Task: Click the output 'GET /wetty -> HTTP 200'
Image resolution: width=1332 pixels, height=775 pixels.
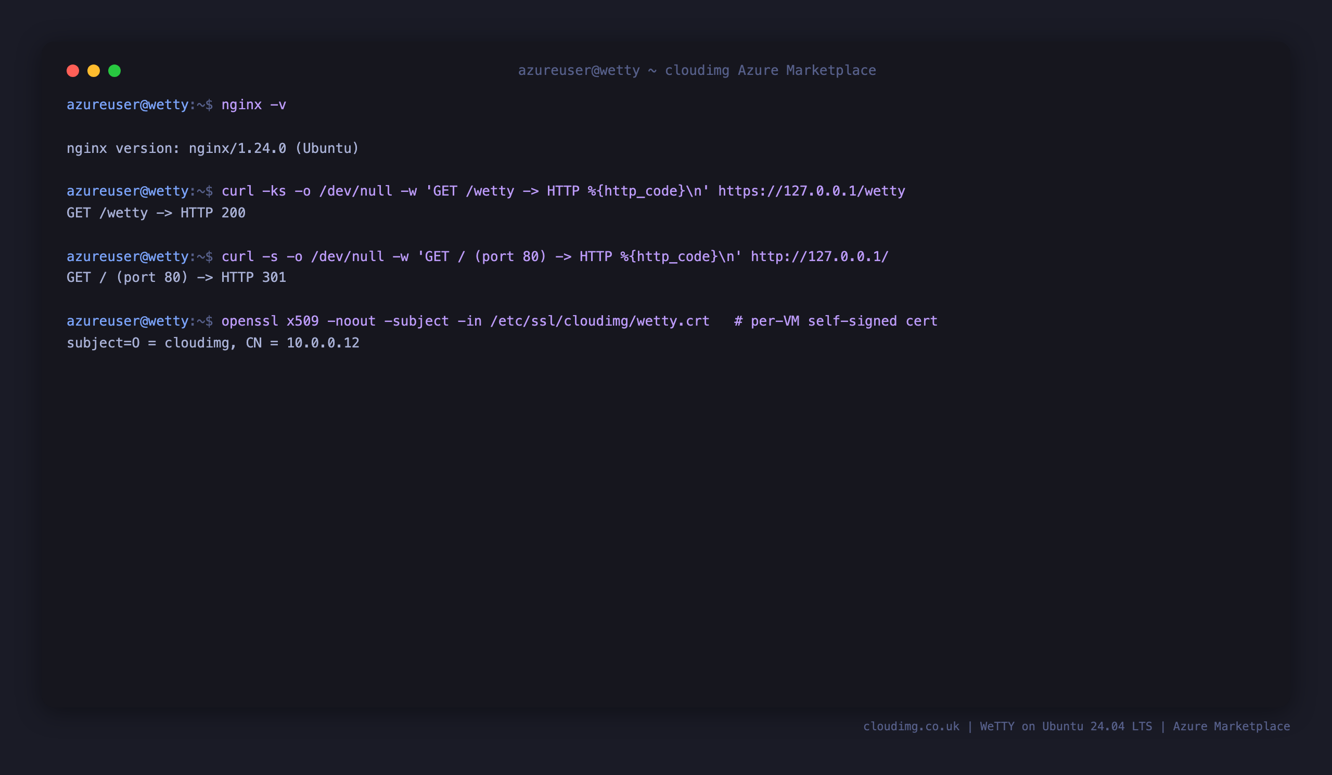Action: click(156, 213)
